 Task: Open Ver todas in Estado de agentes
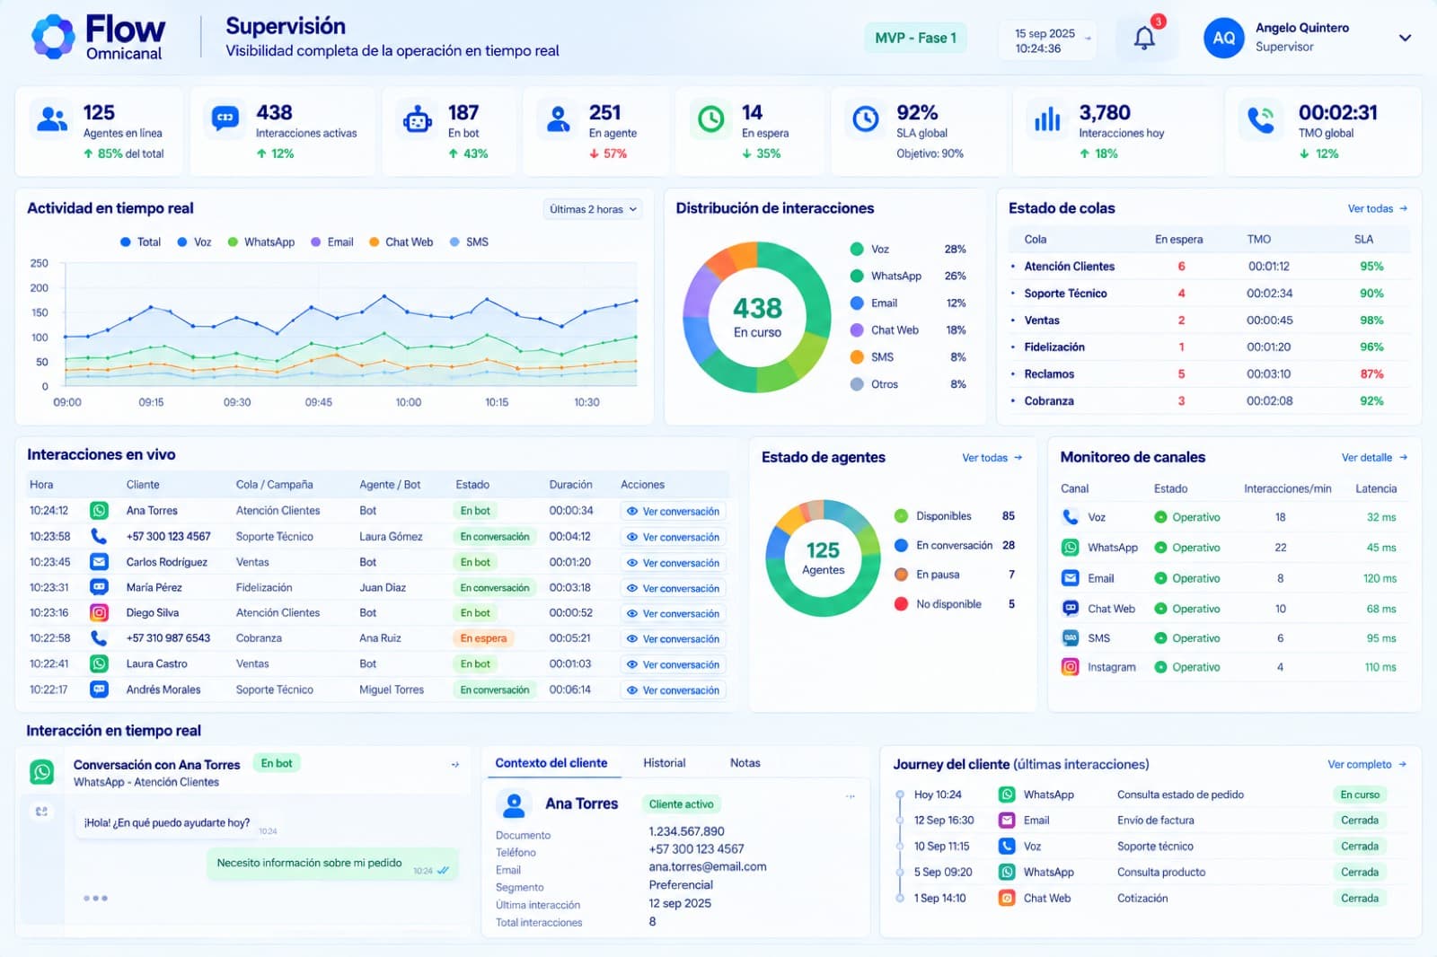992,457
